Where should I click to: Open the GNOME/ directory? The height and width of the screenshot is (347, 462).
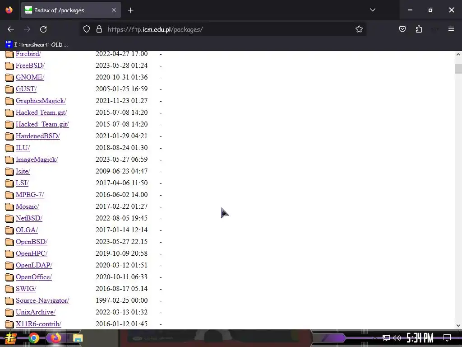click(30, 77)
